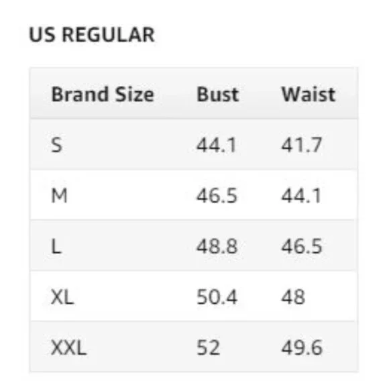Select the S size row label
Viewport: 389px width, 389px height.
coord(56,145)
